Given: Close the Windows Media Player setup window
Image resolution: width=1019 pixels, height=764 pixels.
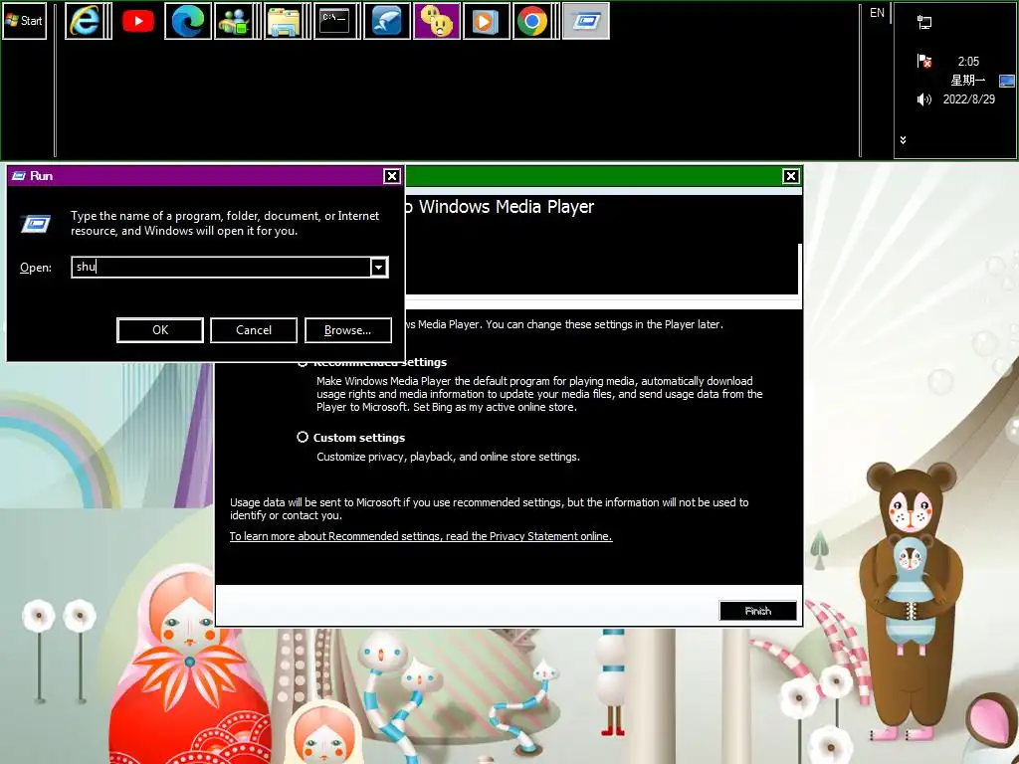Looking at the screenshot, I should coord(791,176).
